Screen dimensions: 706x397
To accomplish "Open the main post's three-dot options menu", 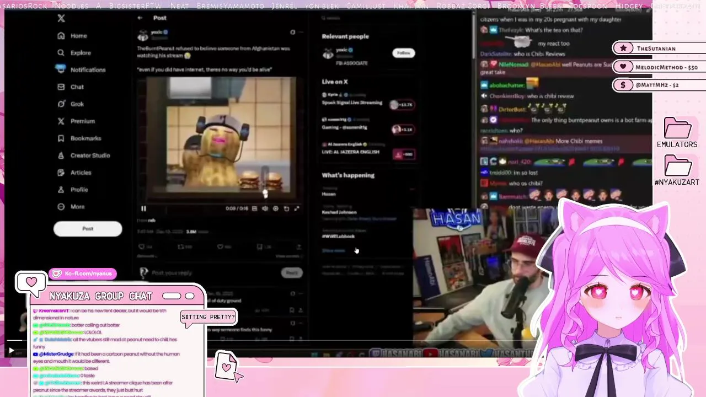I will click(301, 32).
